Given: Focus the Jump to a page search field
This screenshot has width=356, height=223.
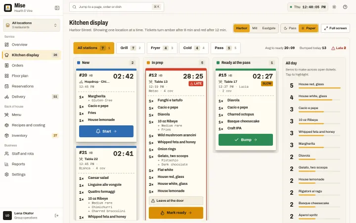Looking at the screenshot, I should 117,7.
